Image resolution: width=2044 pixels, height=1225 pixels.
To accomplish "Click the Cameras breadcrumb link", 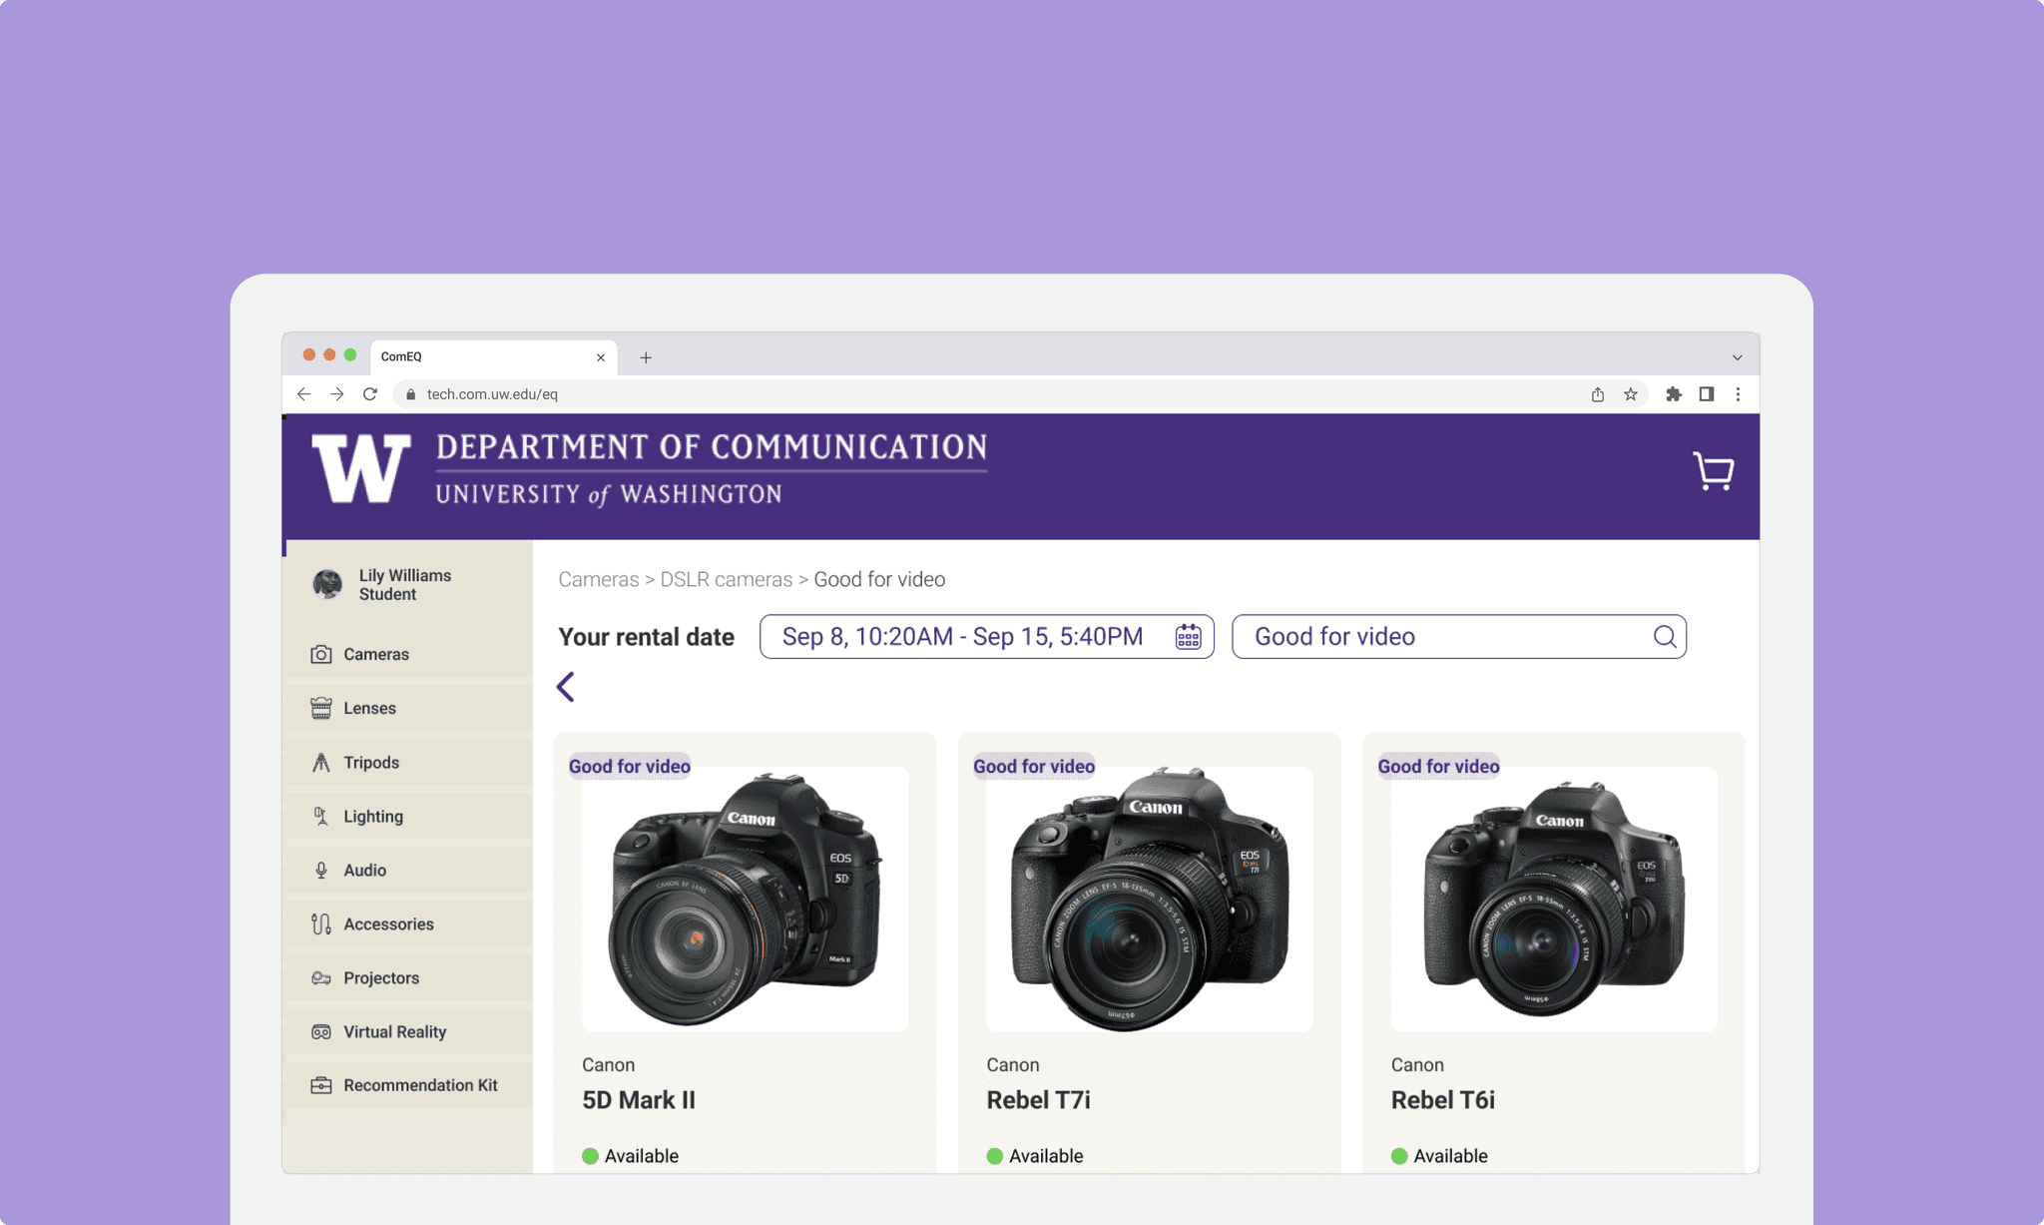I will [x=598, y=580].
